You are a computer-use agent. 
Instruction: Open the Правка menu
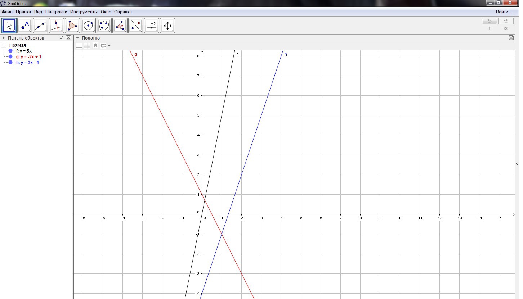[x=23, y=12]
